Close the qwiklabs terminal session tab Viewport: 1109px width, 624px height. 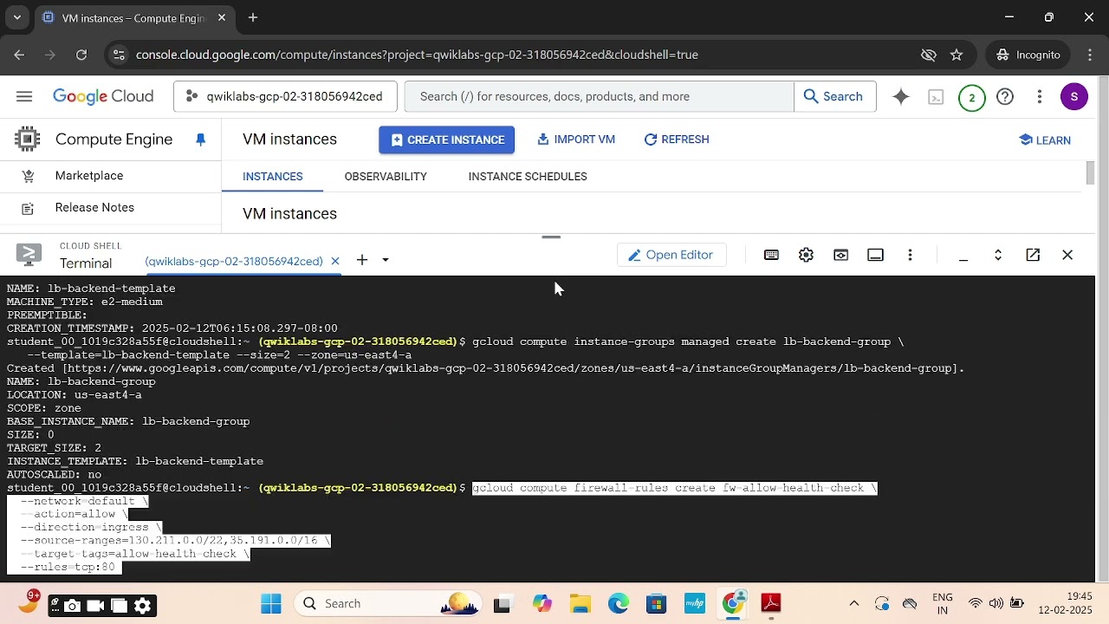(335, 261)
